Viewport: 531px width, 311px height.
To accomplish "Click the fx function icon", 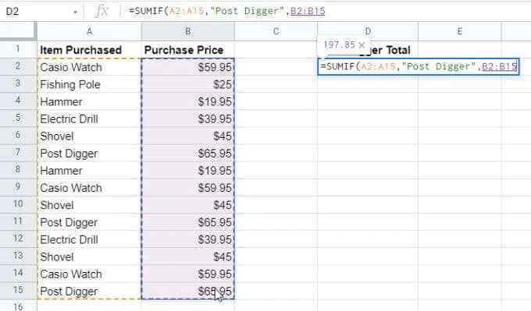I will (102, 11).
